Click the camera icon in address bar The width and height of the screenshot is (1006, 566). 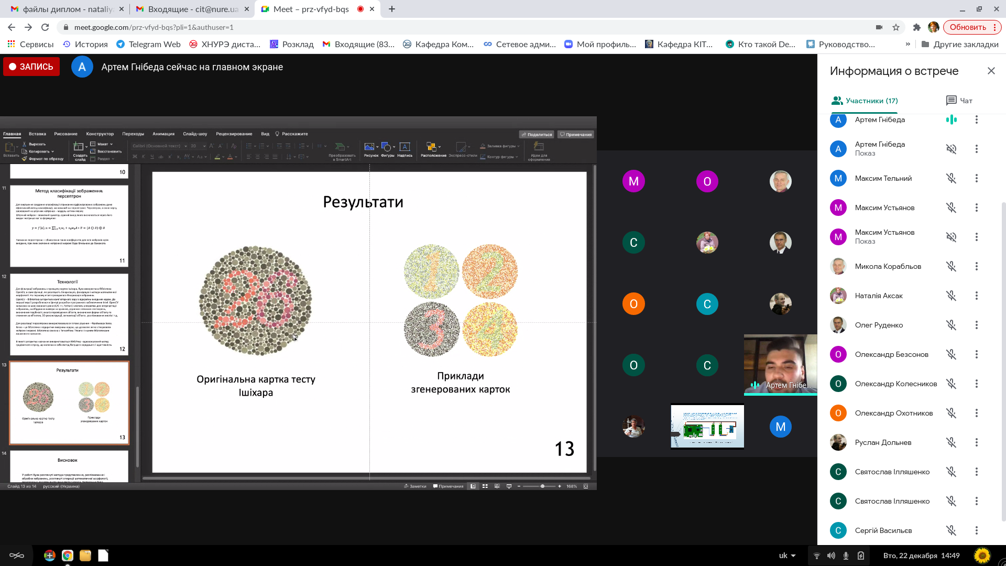[879, 27]
